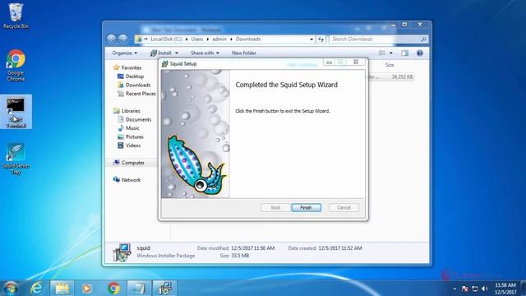Launch Google Chrome from the desktop

tap(16, 66)
